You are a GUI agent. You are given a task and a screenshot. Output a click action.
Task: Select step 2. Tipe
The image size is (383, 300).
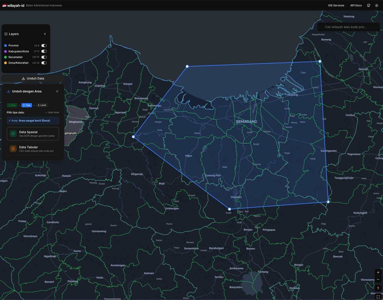pyautogui.click(x=27, y=105)
